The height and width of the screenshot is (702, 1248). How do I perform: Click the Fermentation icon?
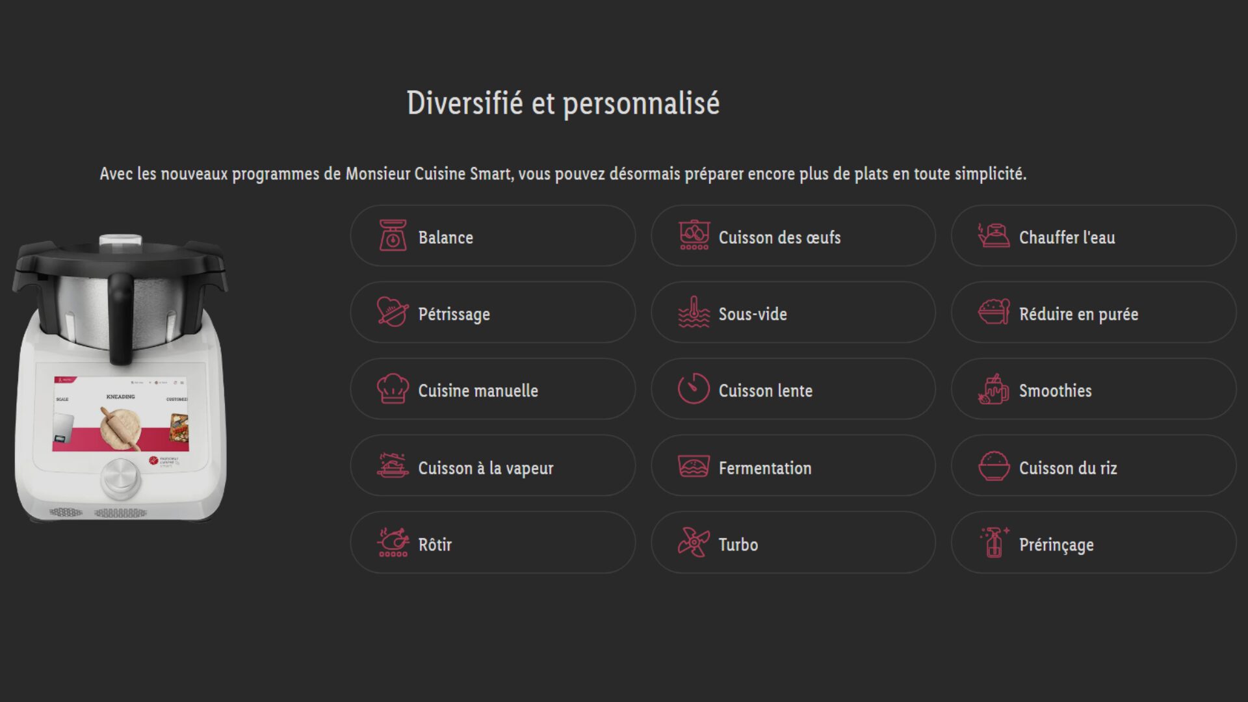(x=694, y=466)
